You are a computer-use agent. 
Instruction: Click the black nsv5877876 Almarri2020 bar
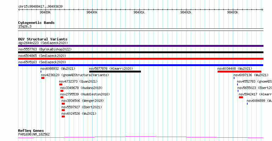[115, 72]
